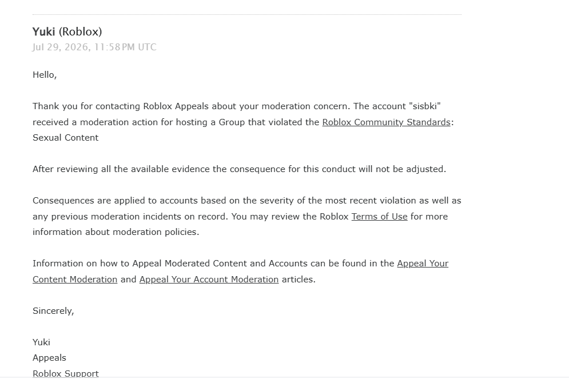Select the sender name Yuki (Roblox) header
Viewport: 569px width, 379px height.
67,31
